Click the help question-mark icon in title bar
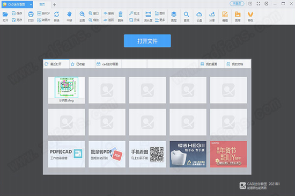Screen dimensions: 295x196 pyautogui.click(x=250, y=4)
